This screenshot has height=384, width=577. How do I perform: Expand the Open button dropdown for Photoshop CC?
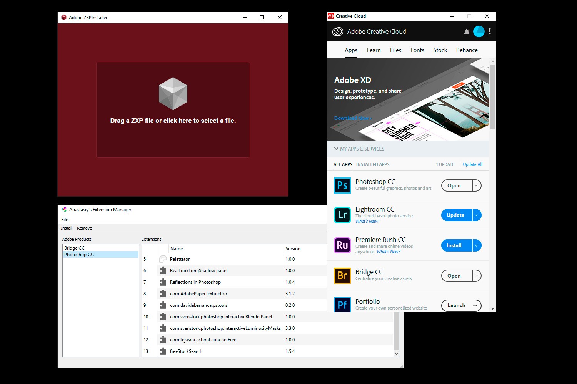click(476, 185)
